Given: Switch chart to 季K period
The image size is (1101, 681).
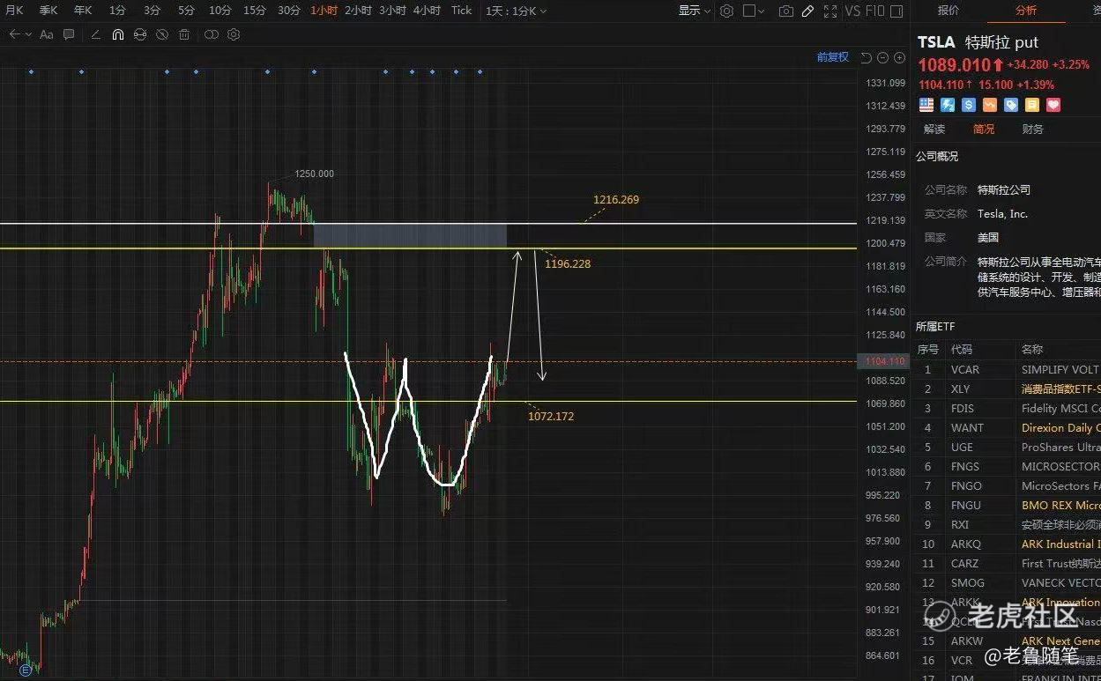Looking at the screenshot, I should (x=48, y=11).
